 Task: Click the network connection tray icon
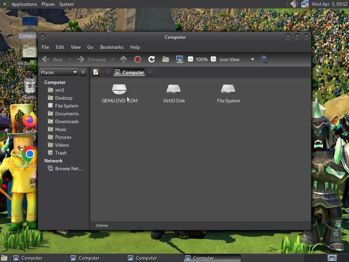[x=305, y=4]
